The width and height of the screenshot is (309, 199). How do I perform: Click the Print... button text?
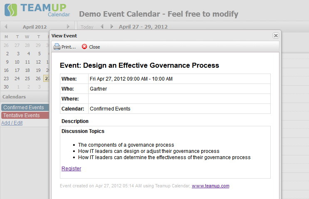point(69,47)
